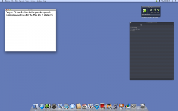Open Spotlight search in menu bar

coord(175,1)
